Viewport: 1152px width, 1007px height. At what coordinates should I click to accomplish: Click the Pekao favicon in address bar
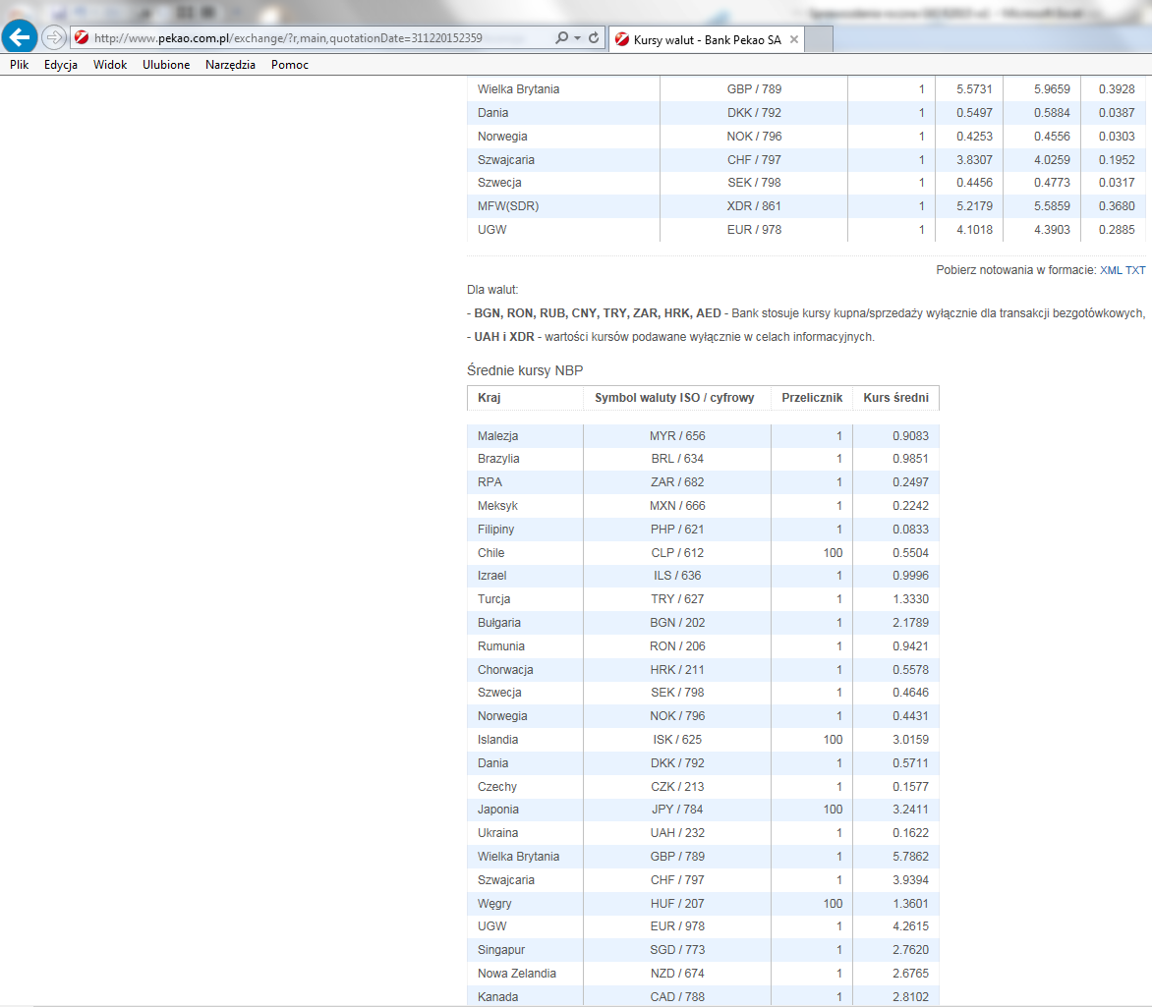(x=82, y=37)
